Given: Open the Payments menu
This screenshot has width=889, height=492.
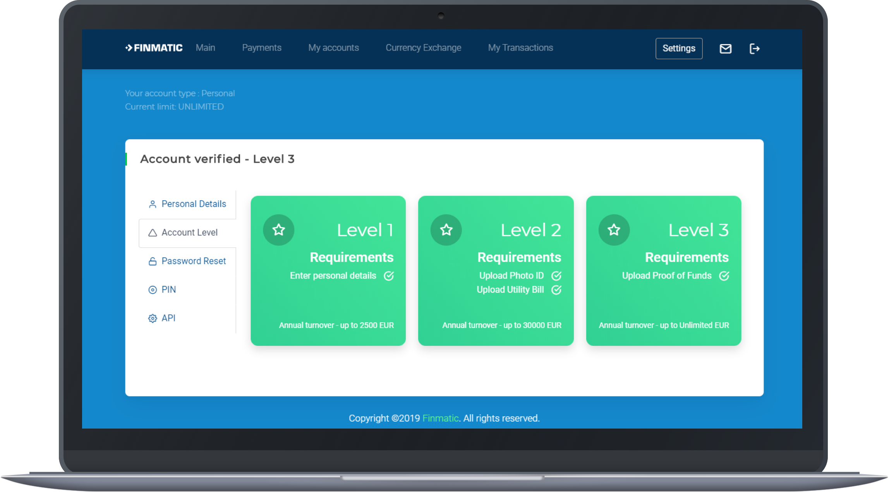Looking at the screenshot, I should click(x=262, y=48).
